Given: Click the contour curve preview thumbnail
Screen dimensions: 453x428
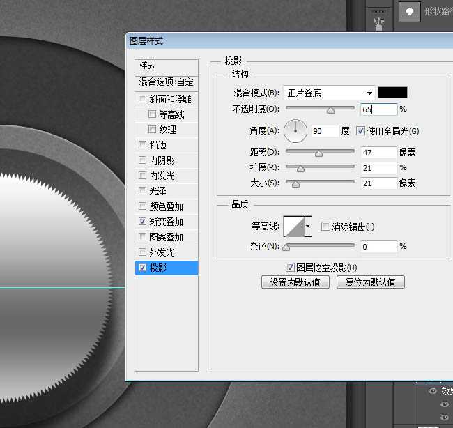Looking at the screenshot, I should 294,227.
